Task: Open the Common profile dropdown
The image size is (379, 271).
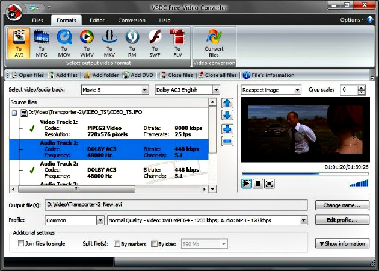Action: [x=100, y=220]
